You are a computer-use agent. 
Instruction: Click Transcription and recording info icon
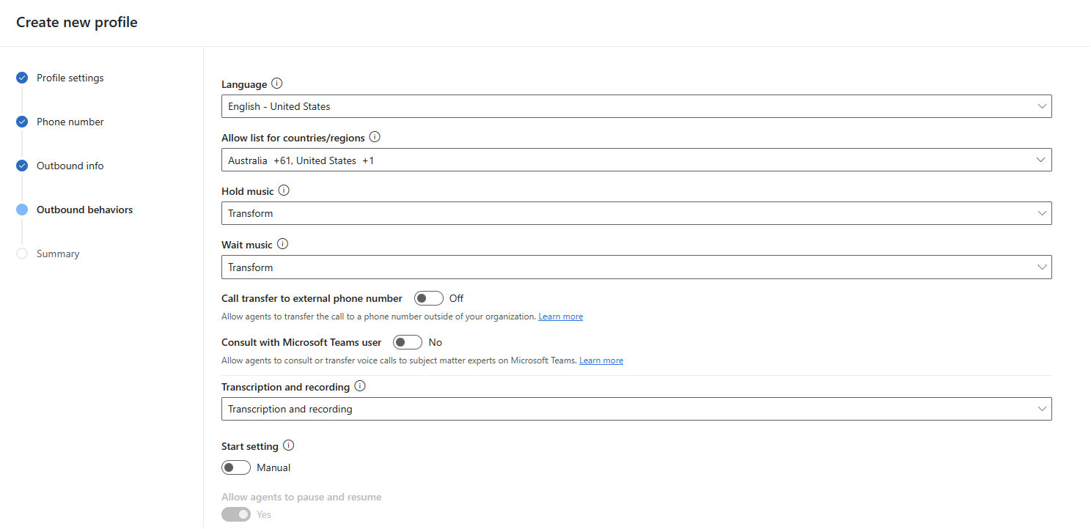(x=359, y=386)
